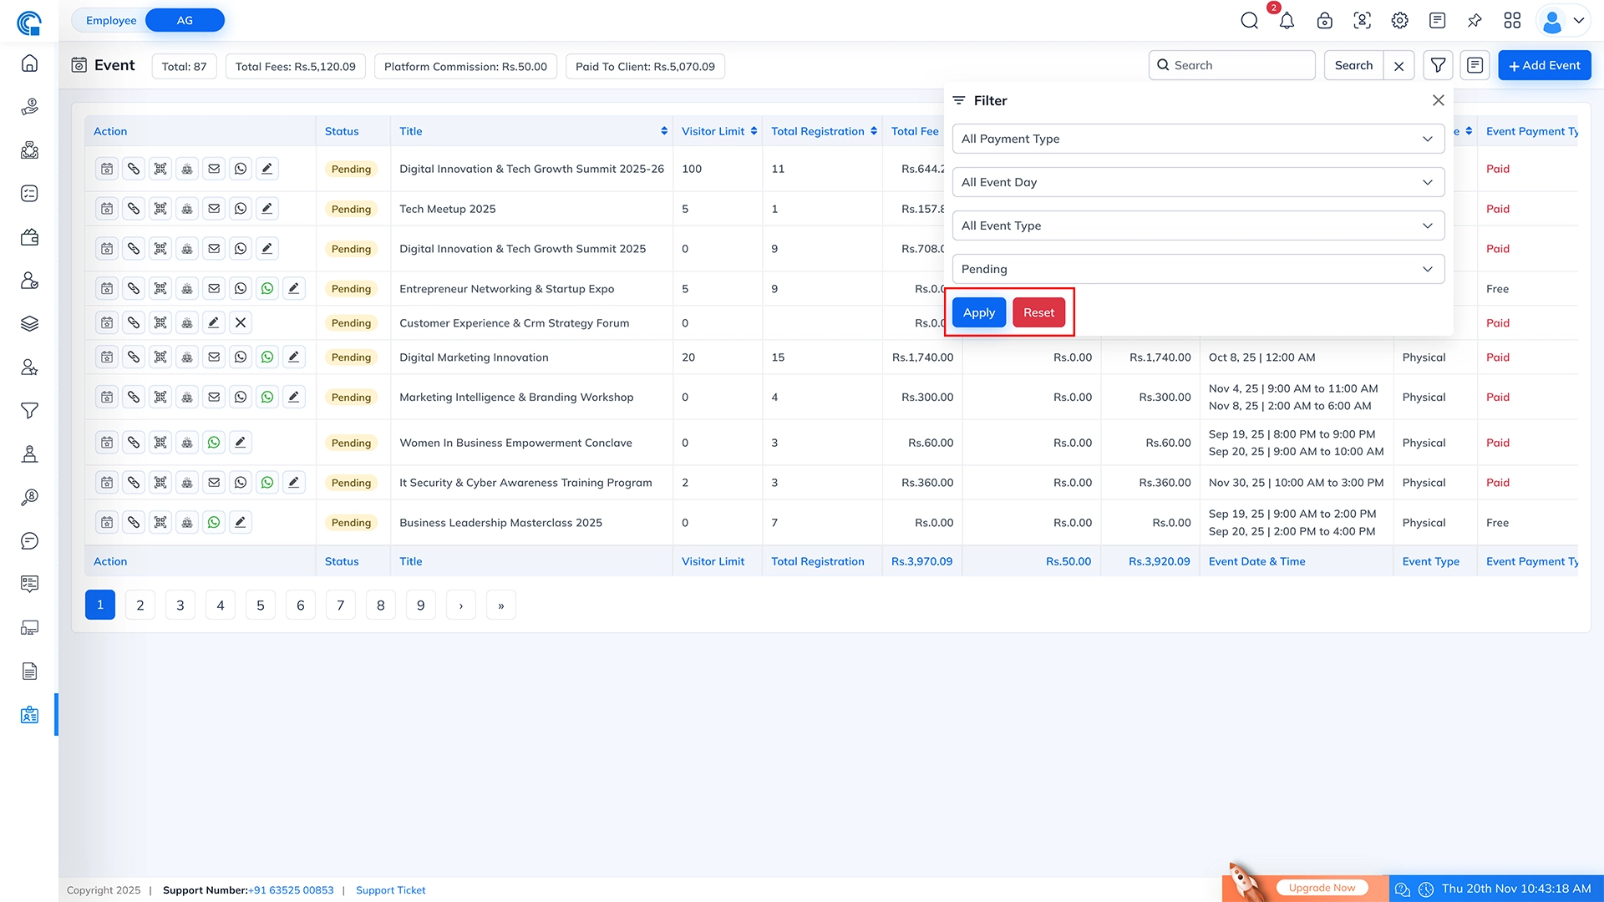Edit the Women In Business Empowerment Conclave event

click(241, 442)
